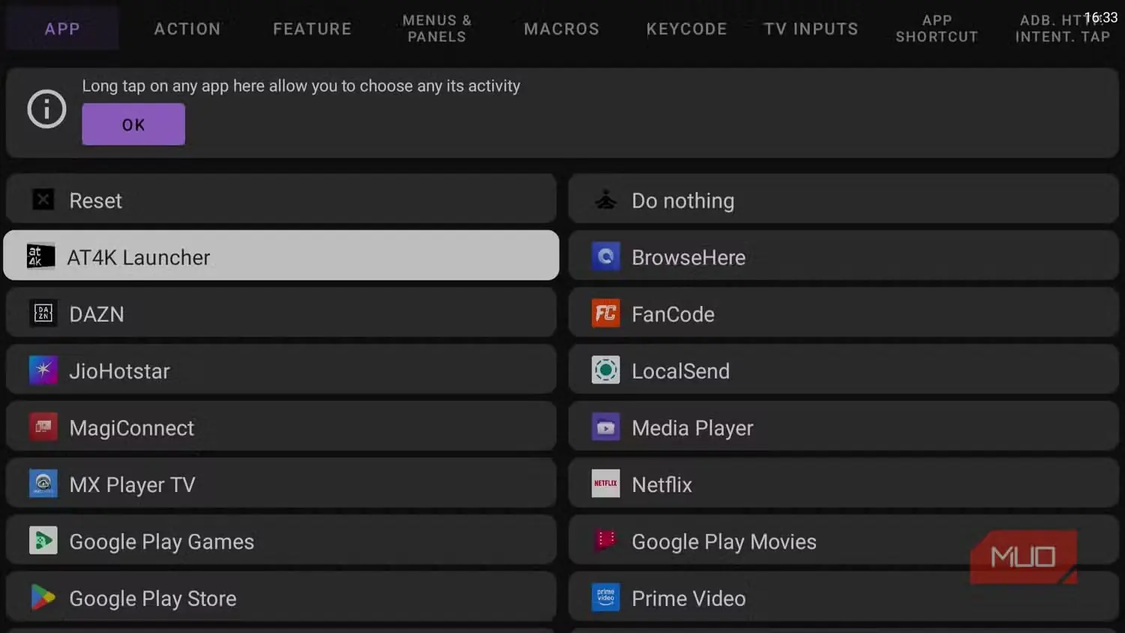Choose the Google Play Store label
1125x633 pixels.
pos(152,599)
